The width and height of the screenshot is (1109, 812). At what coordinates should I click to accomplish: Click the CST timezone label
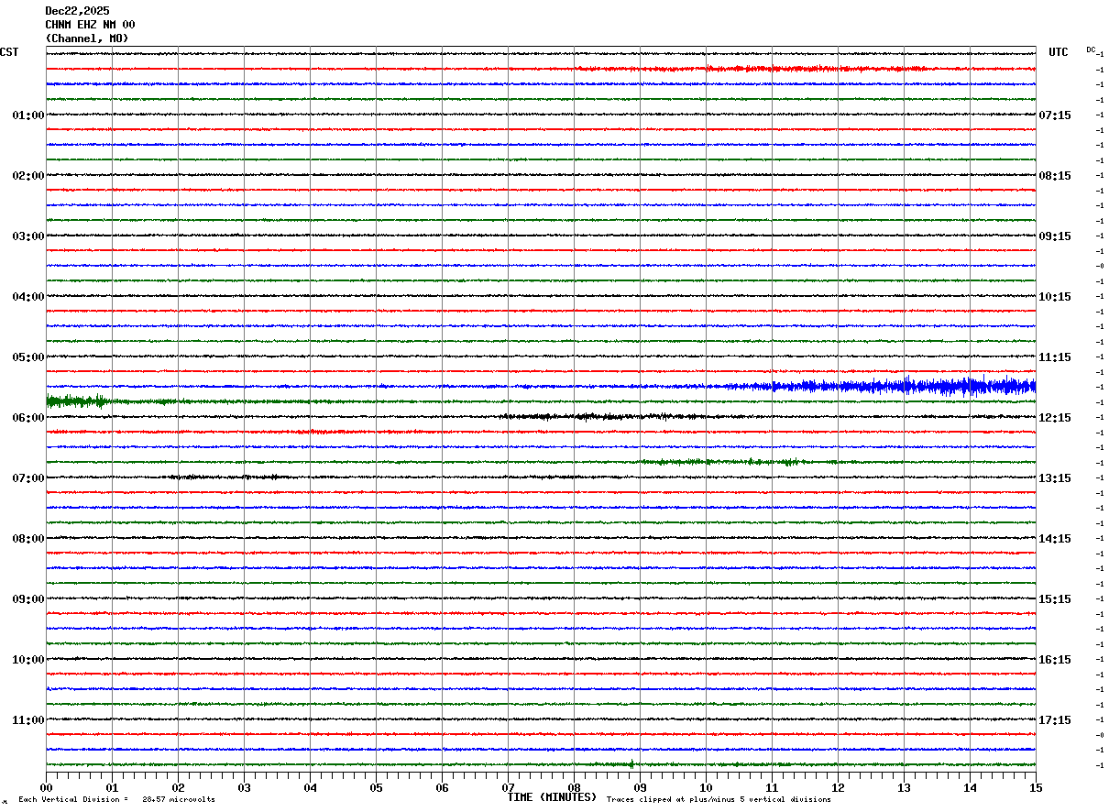coord(9,52)
